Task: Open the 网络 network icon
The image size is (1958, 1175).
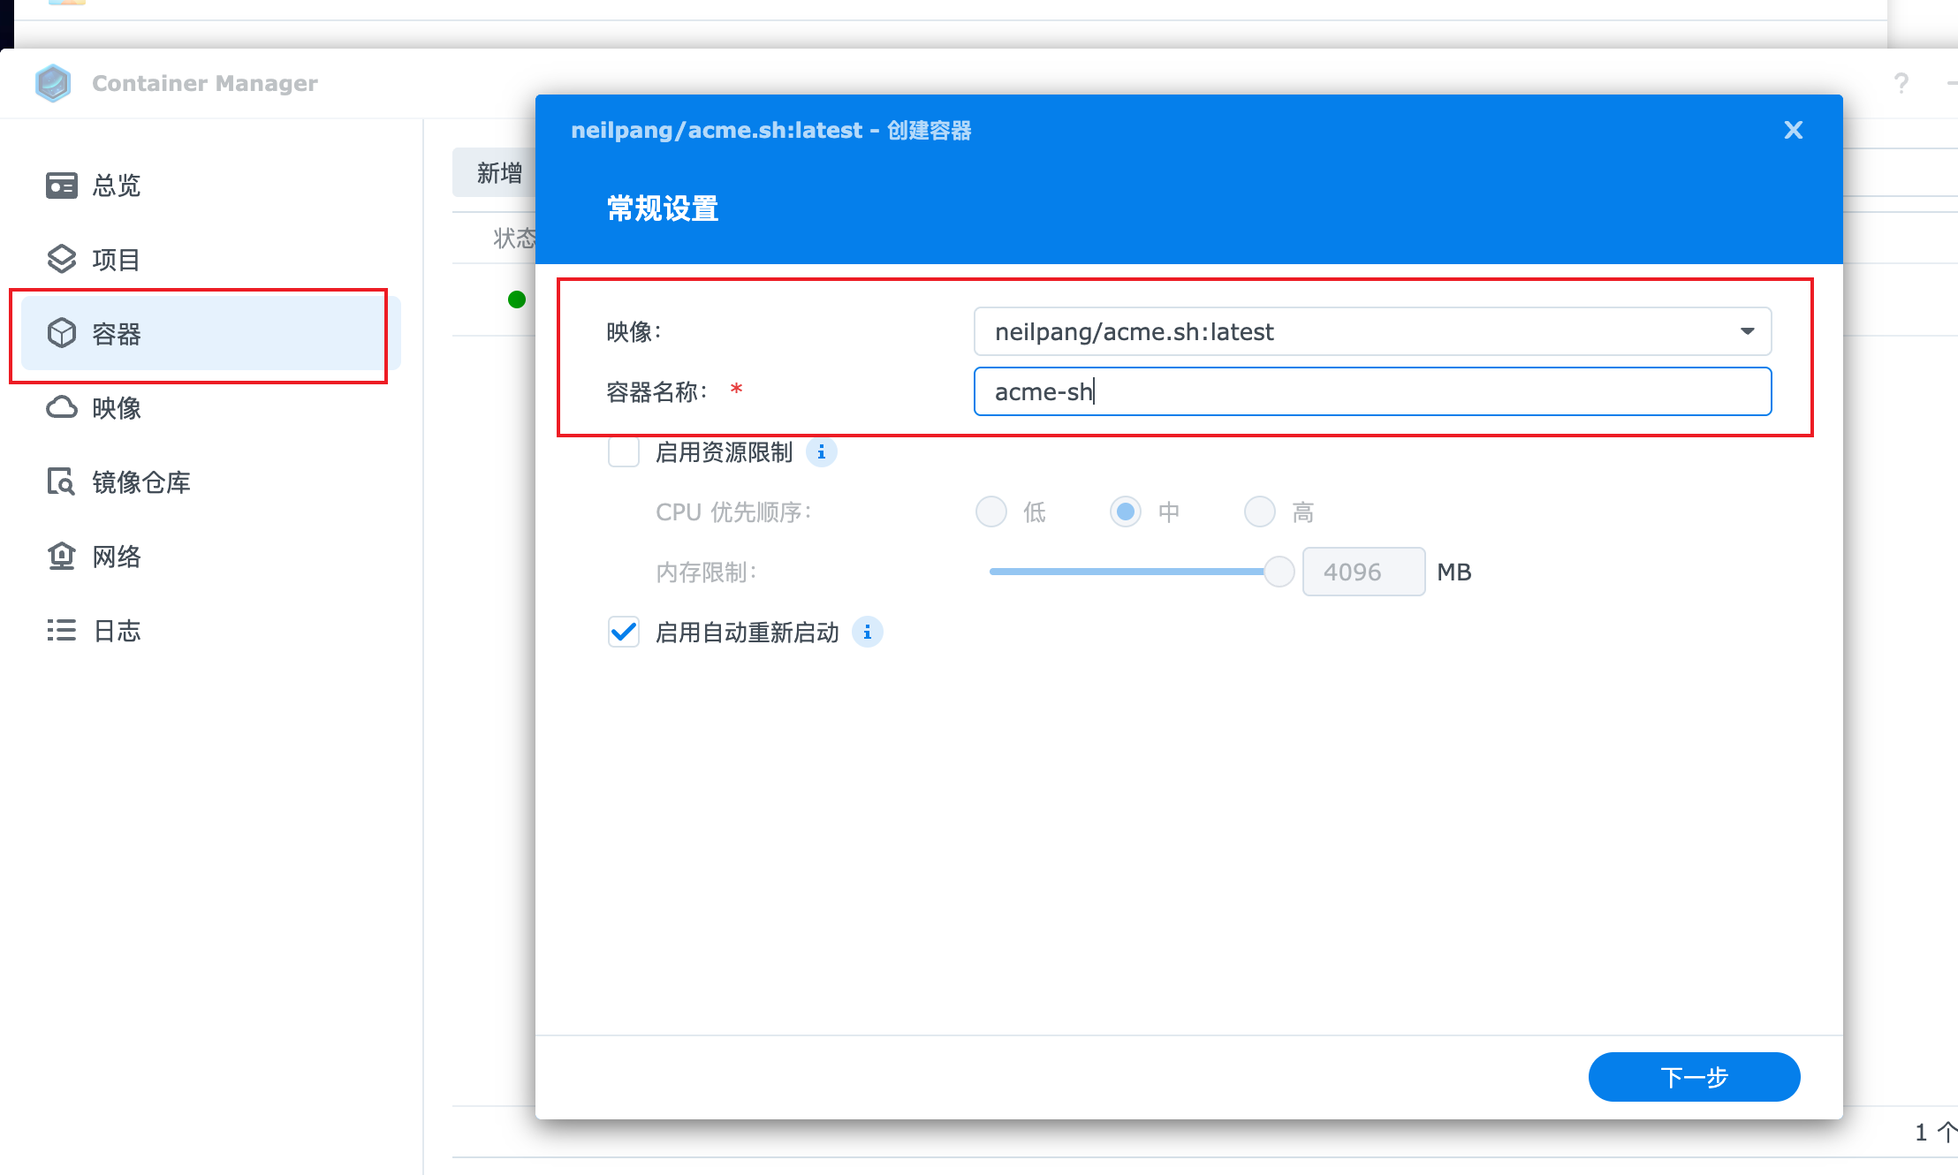Action: click(x=61, y=557)
